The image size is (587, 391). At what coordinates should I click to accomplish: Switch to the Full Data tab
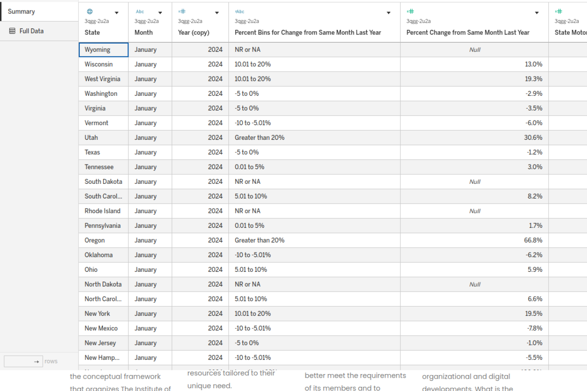click(39, 31)
